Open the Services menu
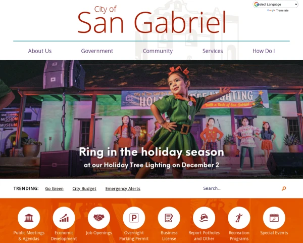303x243 pixels. [x=213, y=51]
